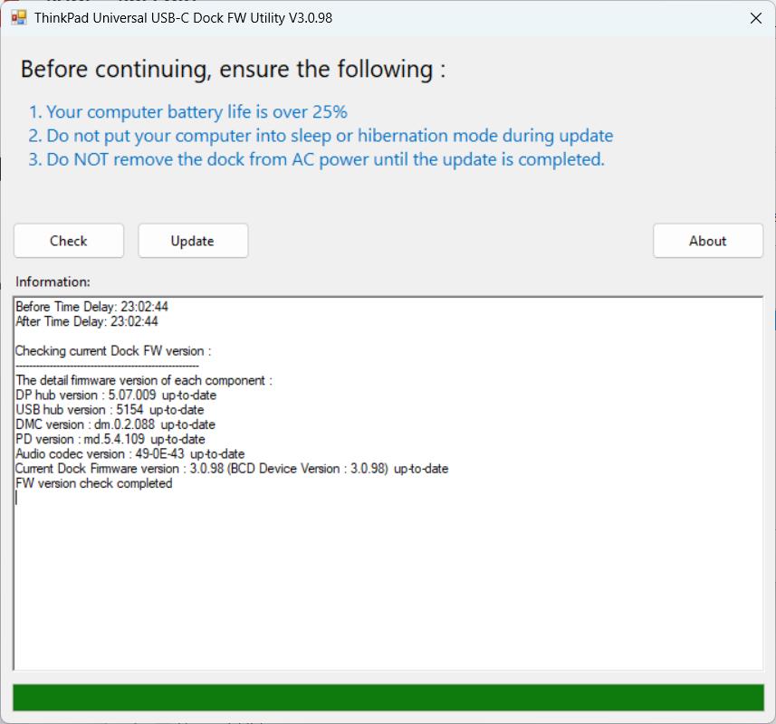Select the 'DP hub version : 5.07.009' line

[116, 395]
